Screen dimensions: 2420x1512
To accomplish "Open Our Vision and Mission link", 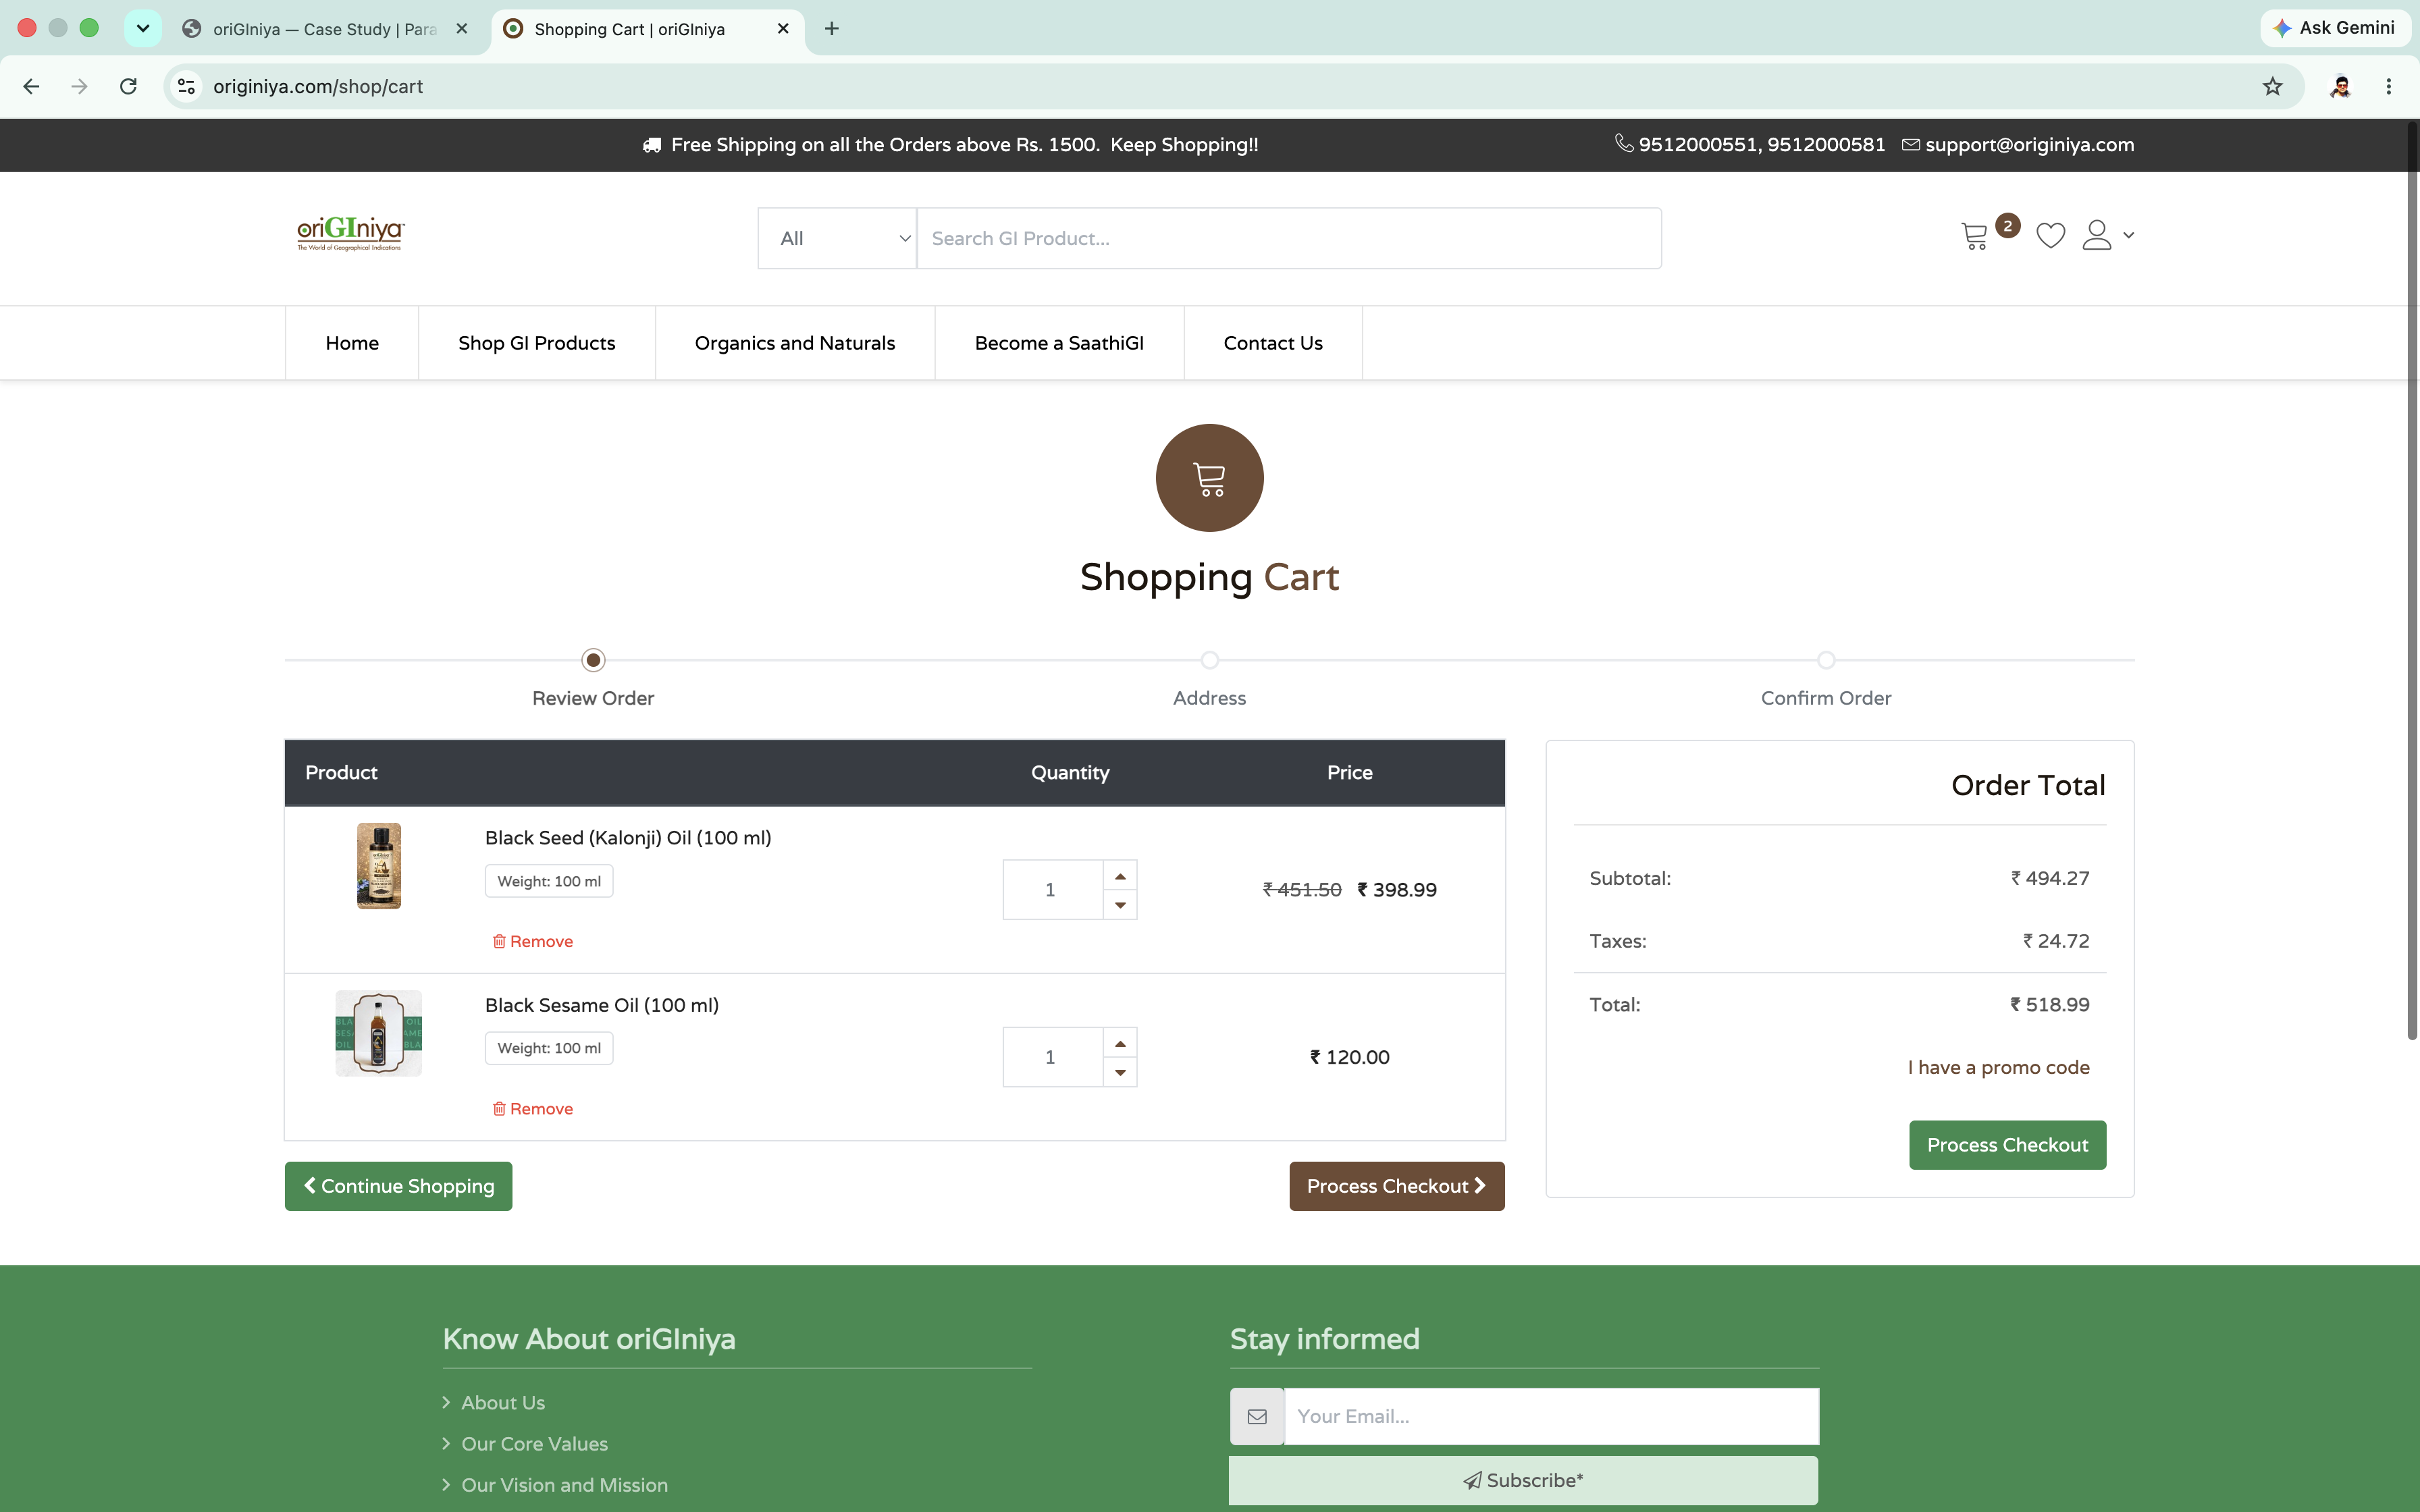I will [564, 1485].
